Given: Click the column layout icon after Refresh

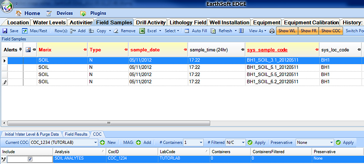Looking at the screenshot, I should [242, 31].
